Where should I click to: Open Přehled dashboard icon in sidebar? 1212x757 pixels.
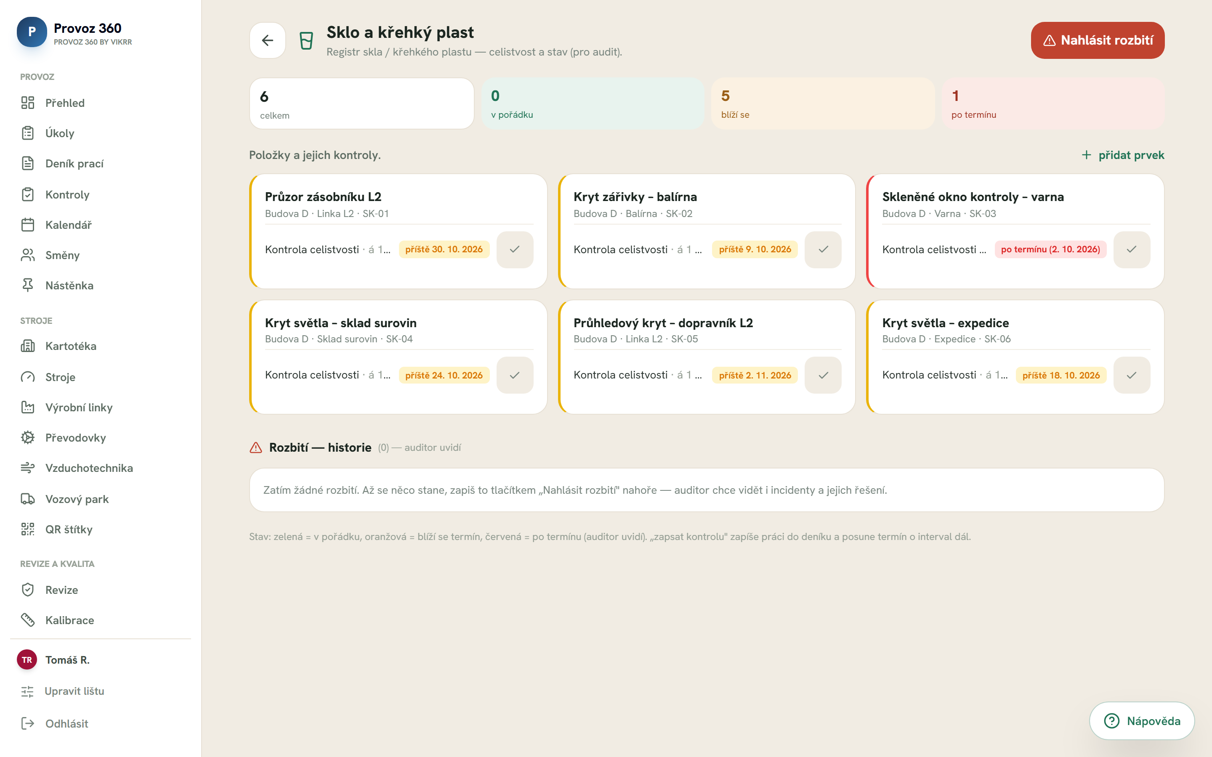point(27,103)
